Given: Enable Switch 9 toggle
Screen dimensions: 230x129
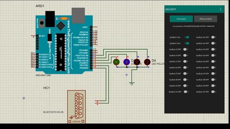Looking at the screenshot, I should pos(186,86).
